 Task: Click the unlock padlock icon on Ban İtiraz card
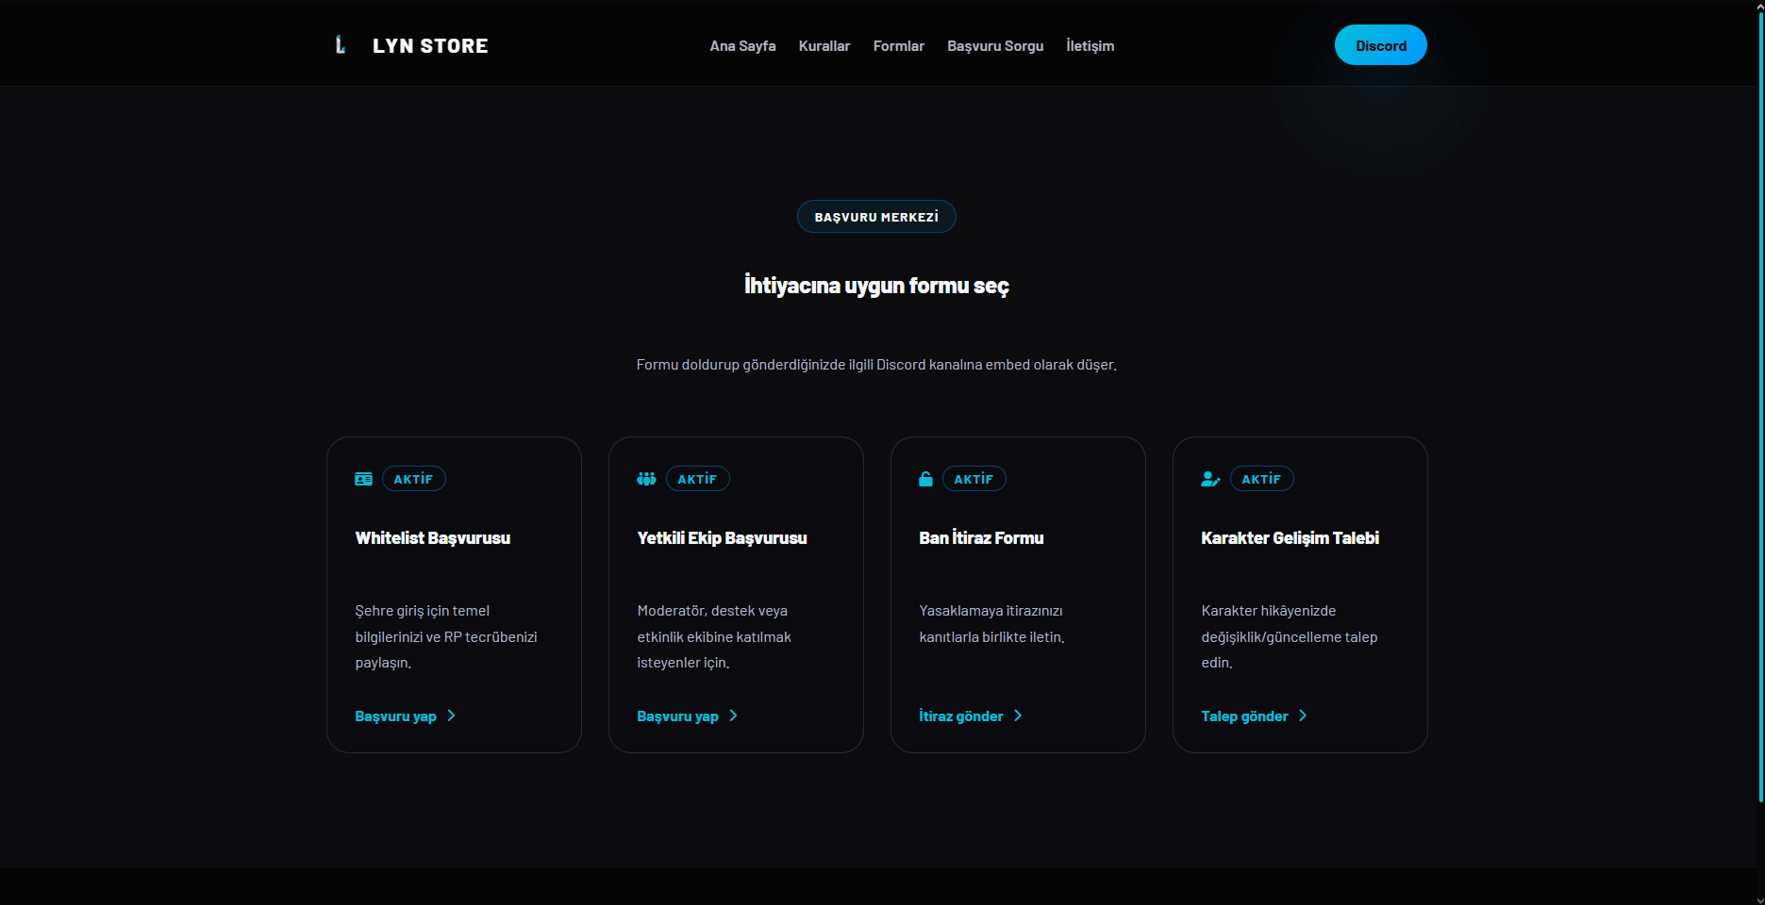tap(925, 479)
